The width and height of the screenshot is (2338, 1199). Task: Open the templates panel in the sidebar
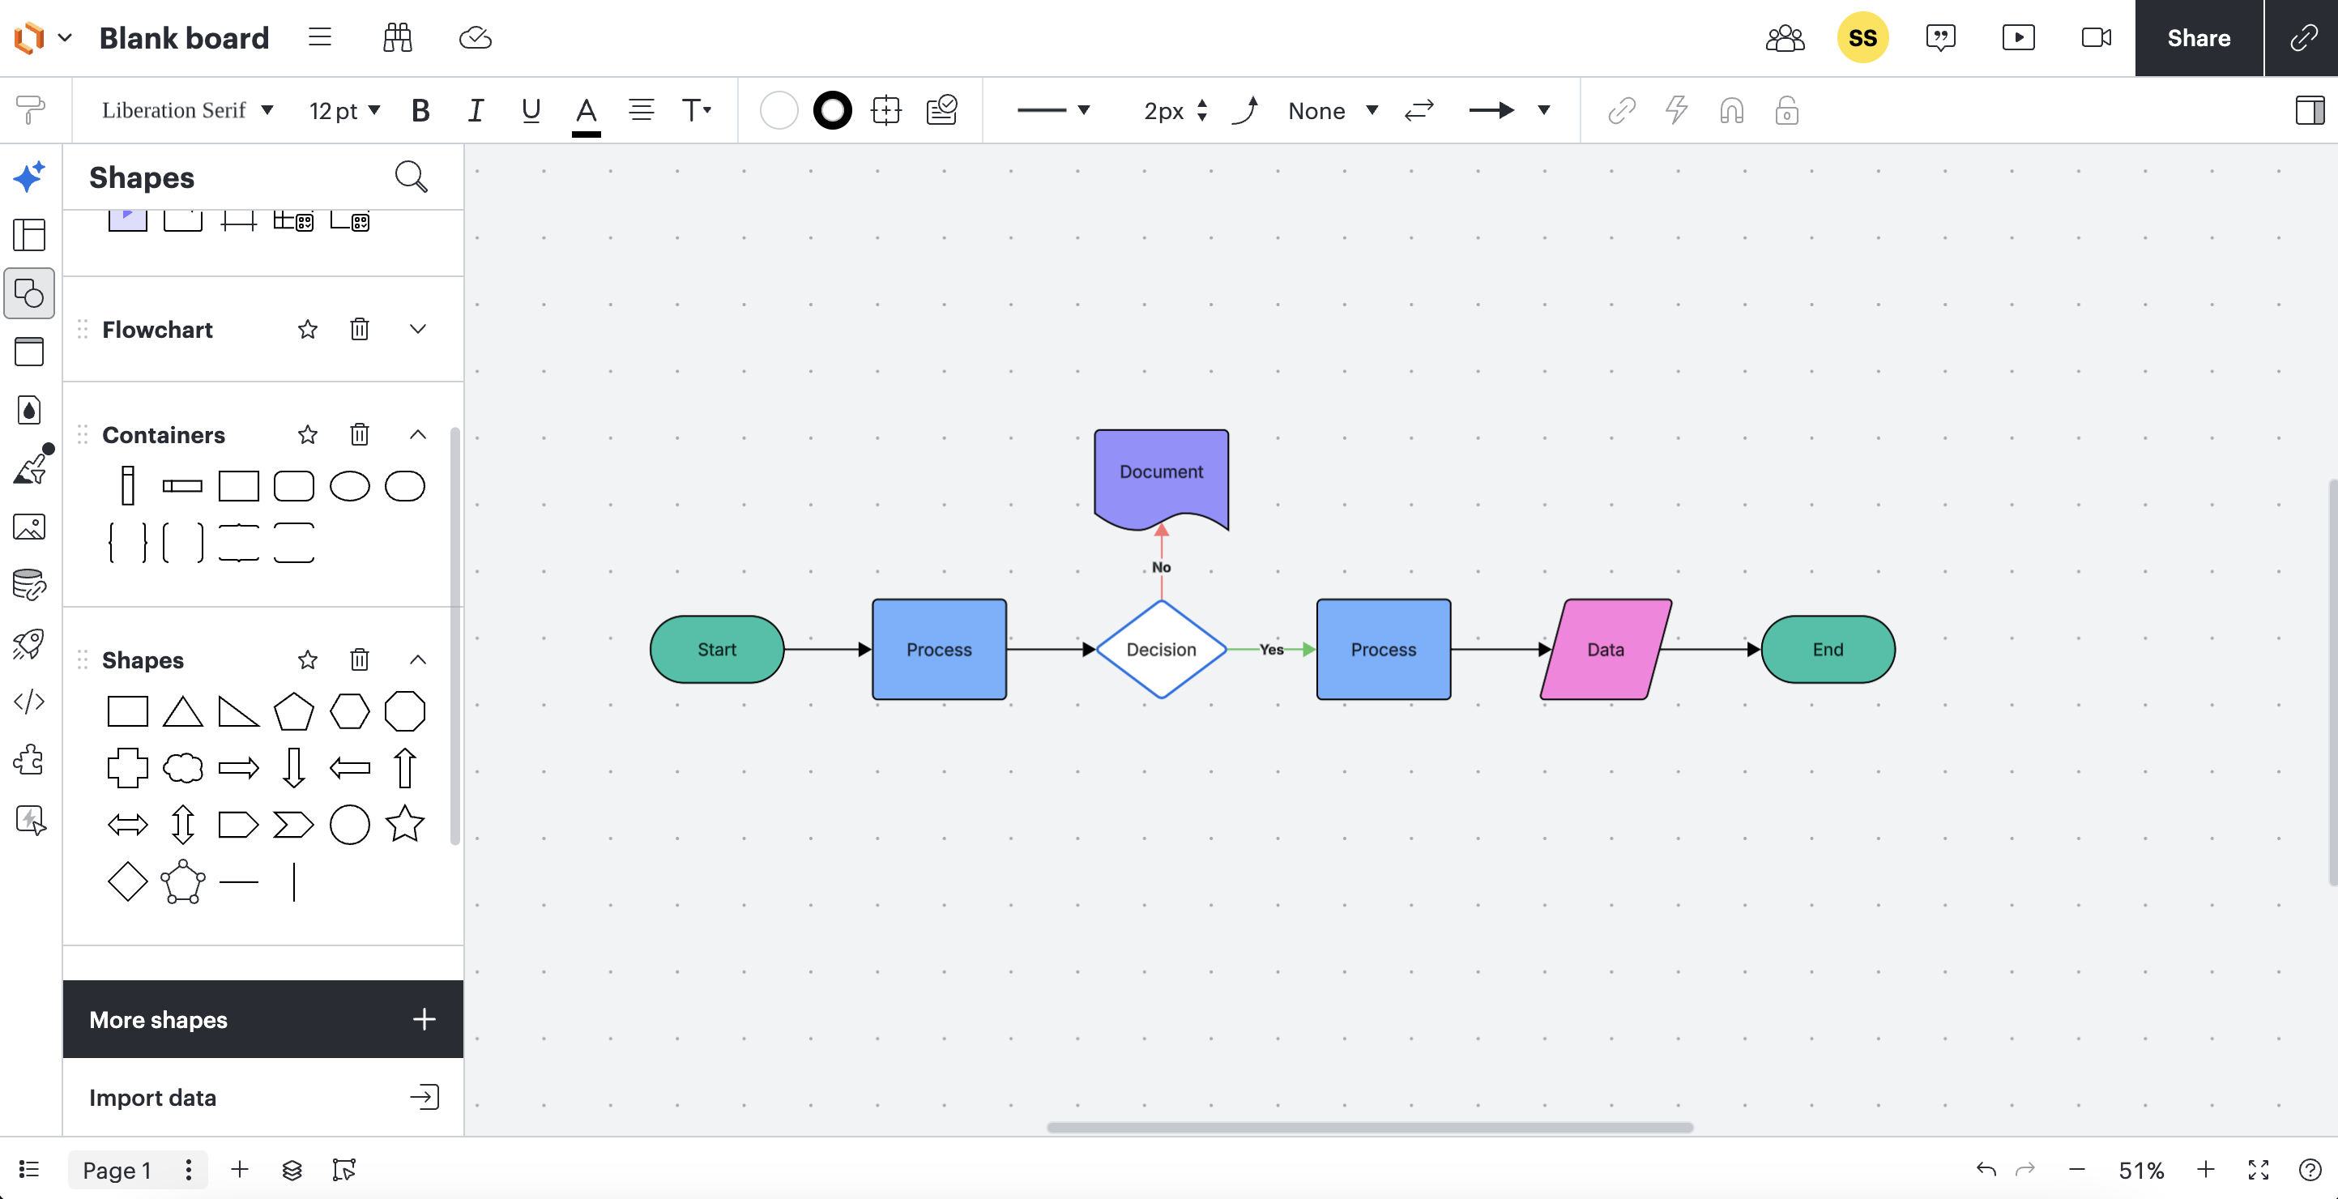click(29, 234)
